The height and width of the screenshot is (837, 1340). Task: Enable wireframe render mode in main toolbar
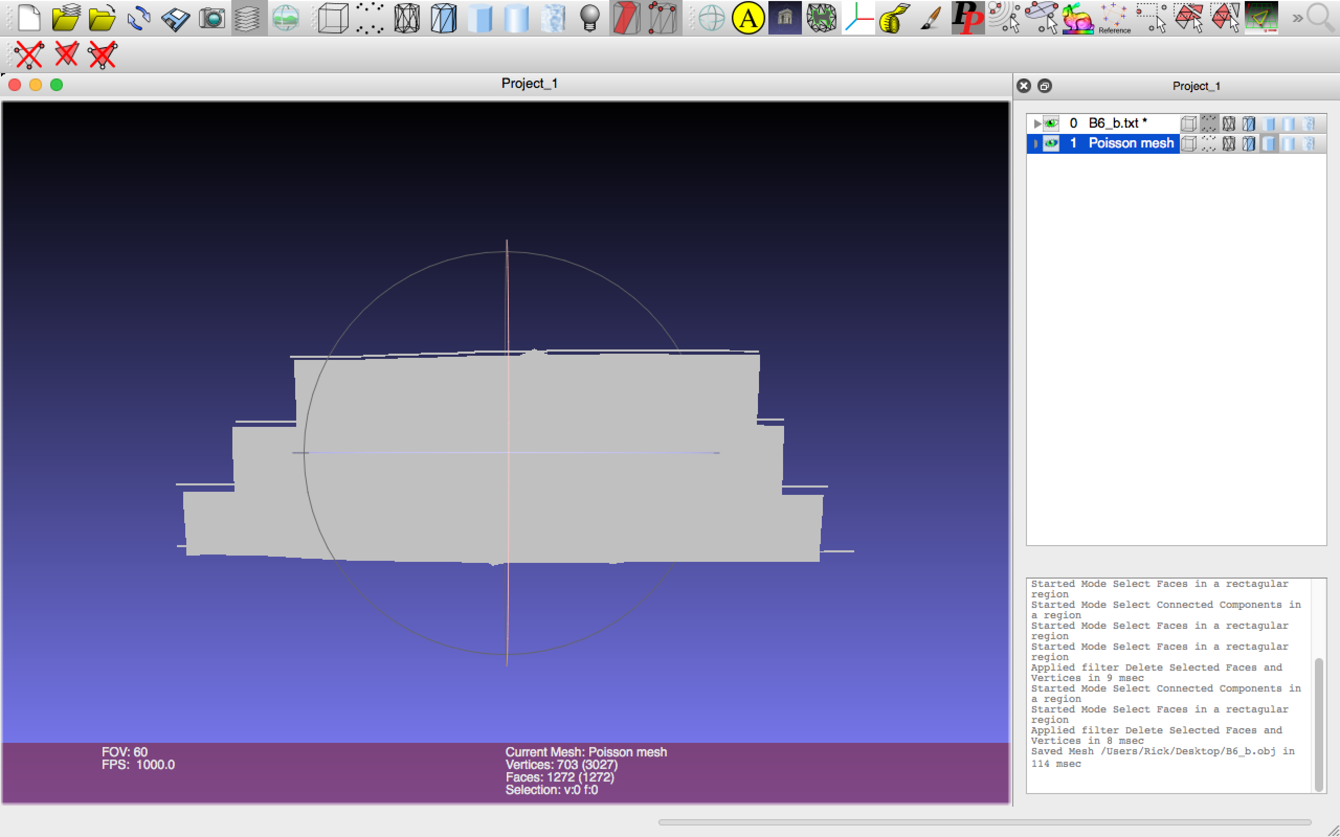pos(406,18)
